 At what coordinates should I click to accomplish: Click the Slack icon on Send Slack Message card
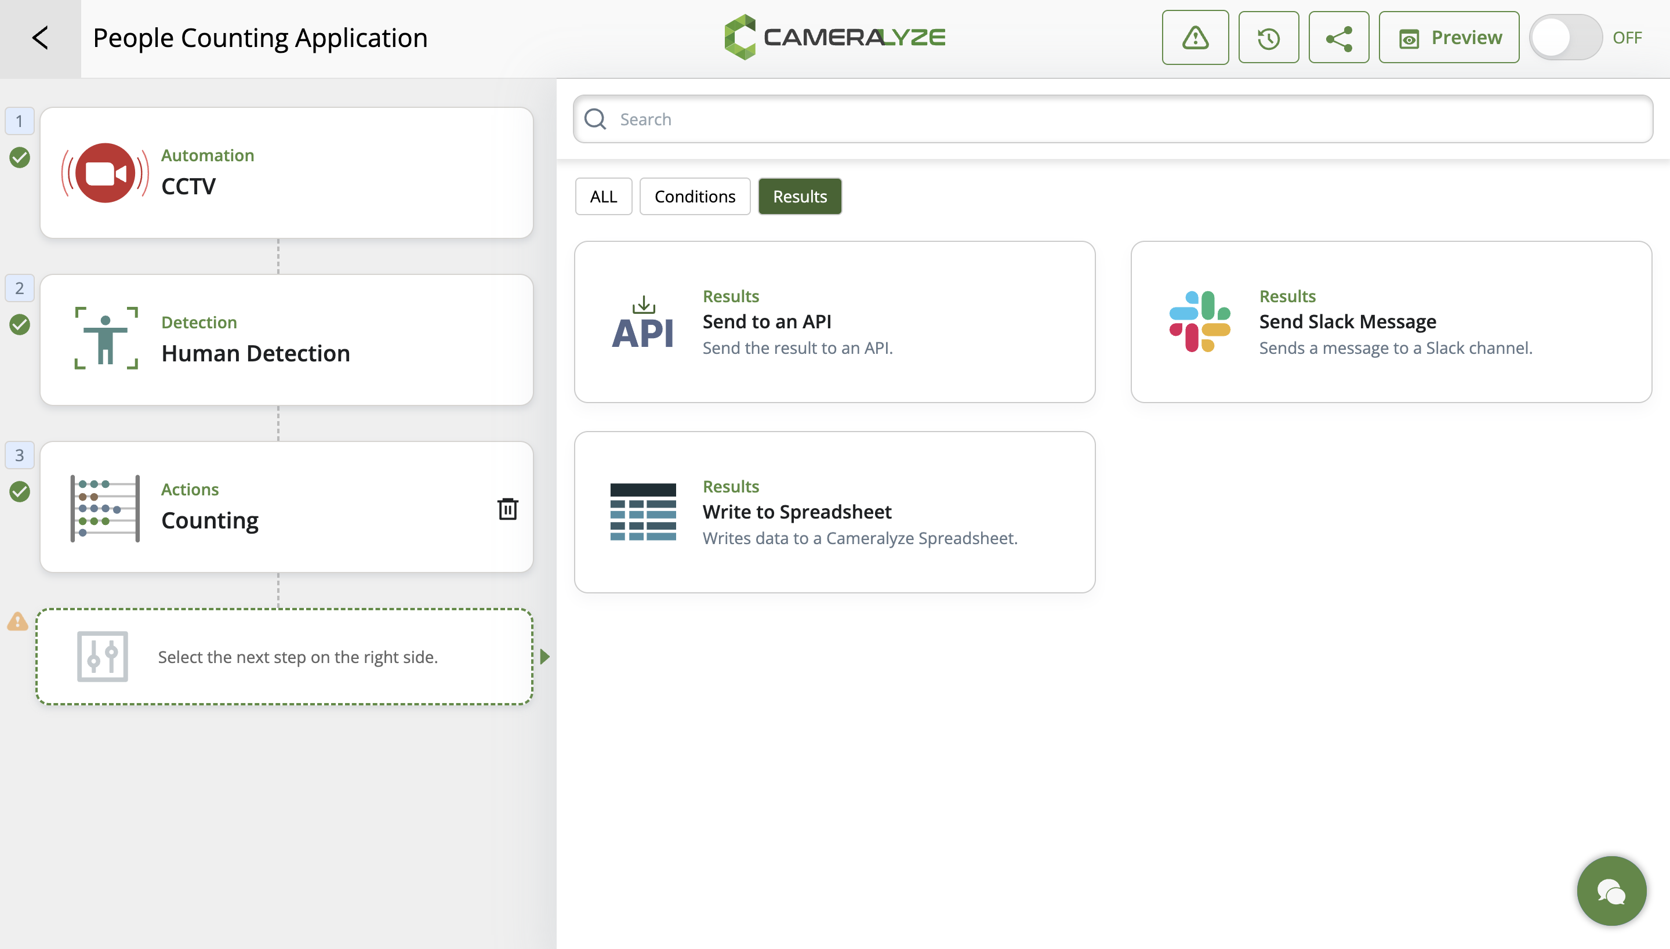pos(1200,321)
